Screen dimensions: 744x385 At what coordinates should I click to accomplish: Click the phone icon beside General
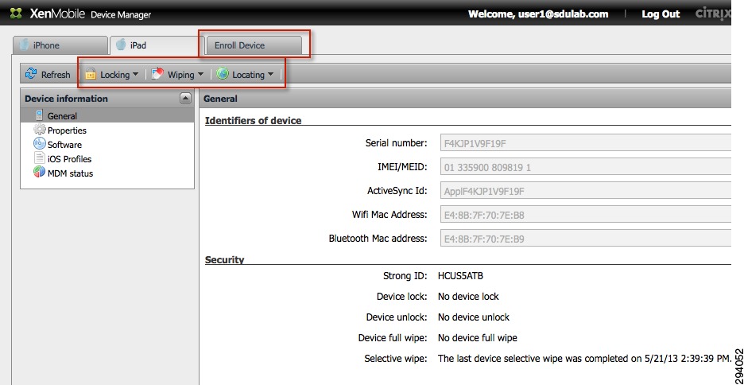40,115
